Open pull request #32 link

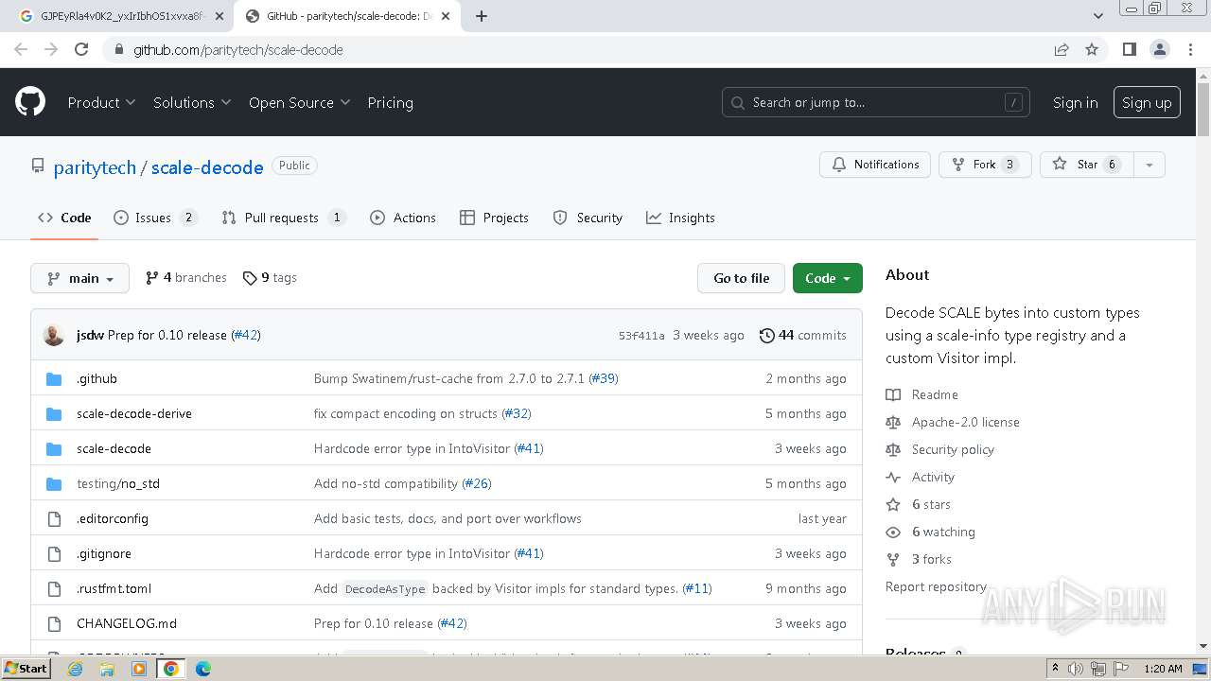(x=517, y=413)
